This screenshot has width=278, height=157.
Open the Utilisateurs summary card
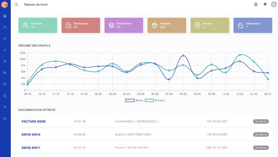253,25
